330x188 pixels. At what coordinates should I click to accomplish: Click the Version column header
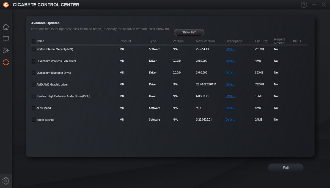click(178, 41)
